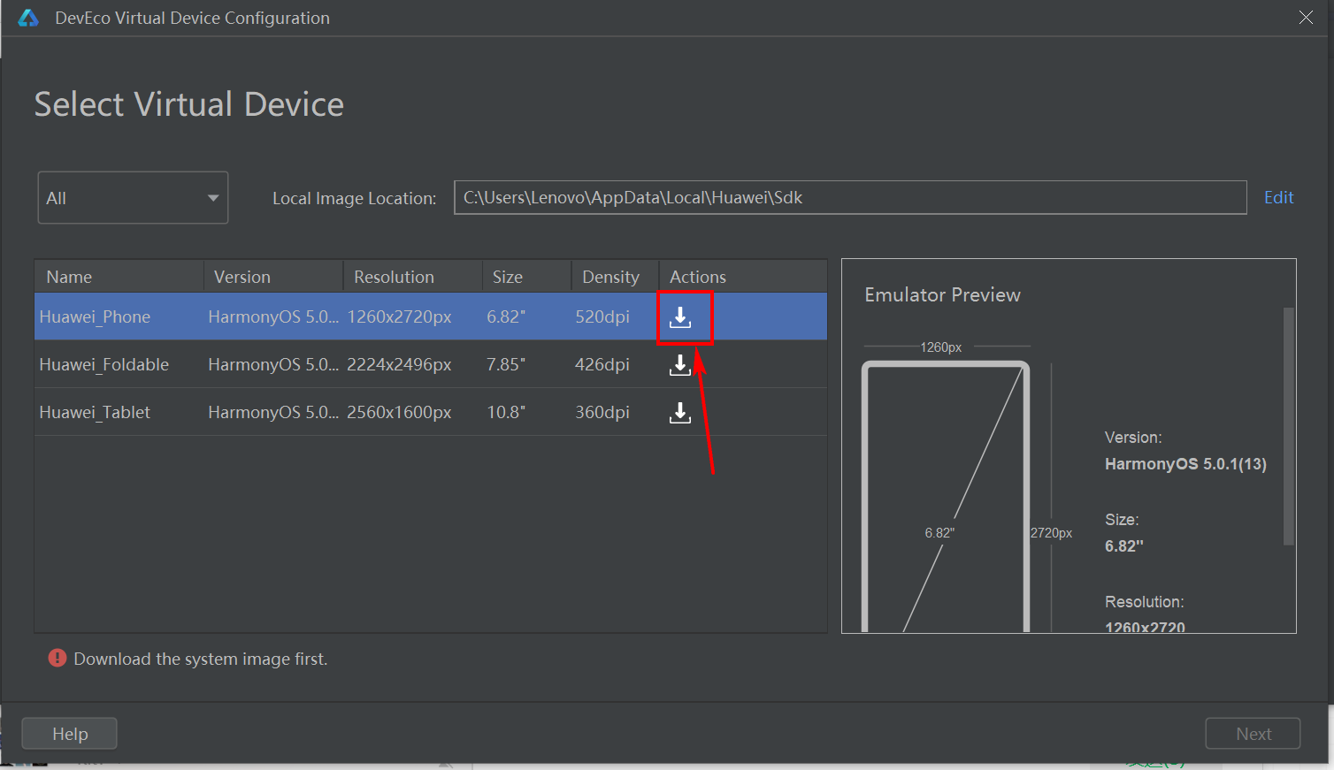This screenshot has height=770, width=1334.
Task: Click the Emulator Preview vertical scrollbar
Action: click(x=1288, y=424)
